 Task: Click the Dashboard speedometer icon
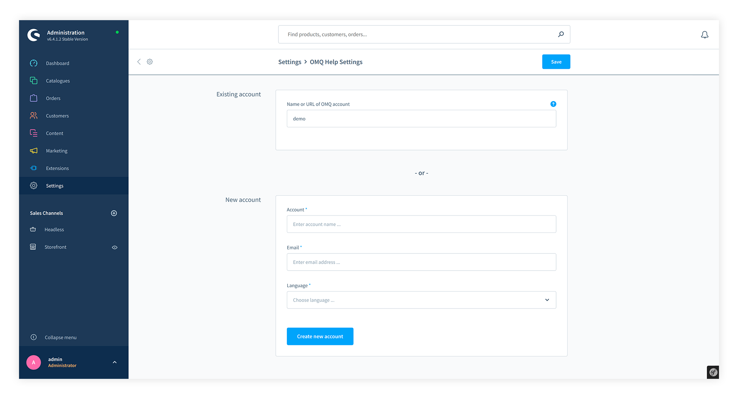(x=33, y=63)
